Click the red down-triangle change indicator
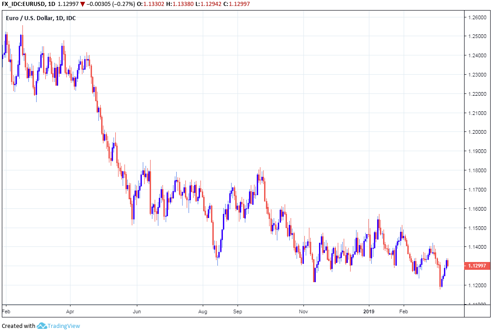 [82, 5]
